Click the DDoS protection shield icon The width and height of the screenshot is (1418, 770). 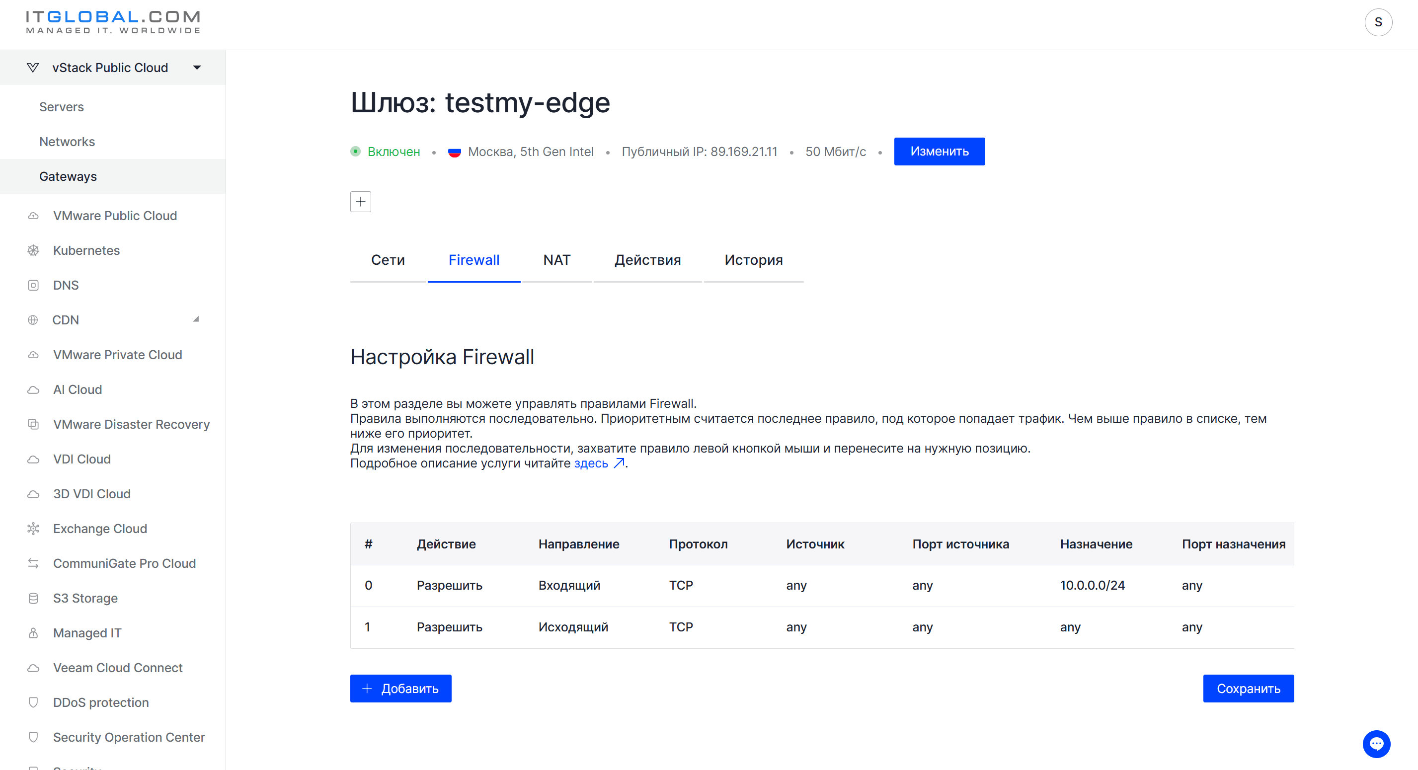click(x=33, y=702)
